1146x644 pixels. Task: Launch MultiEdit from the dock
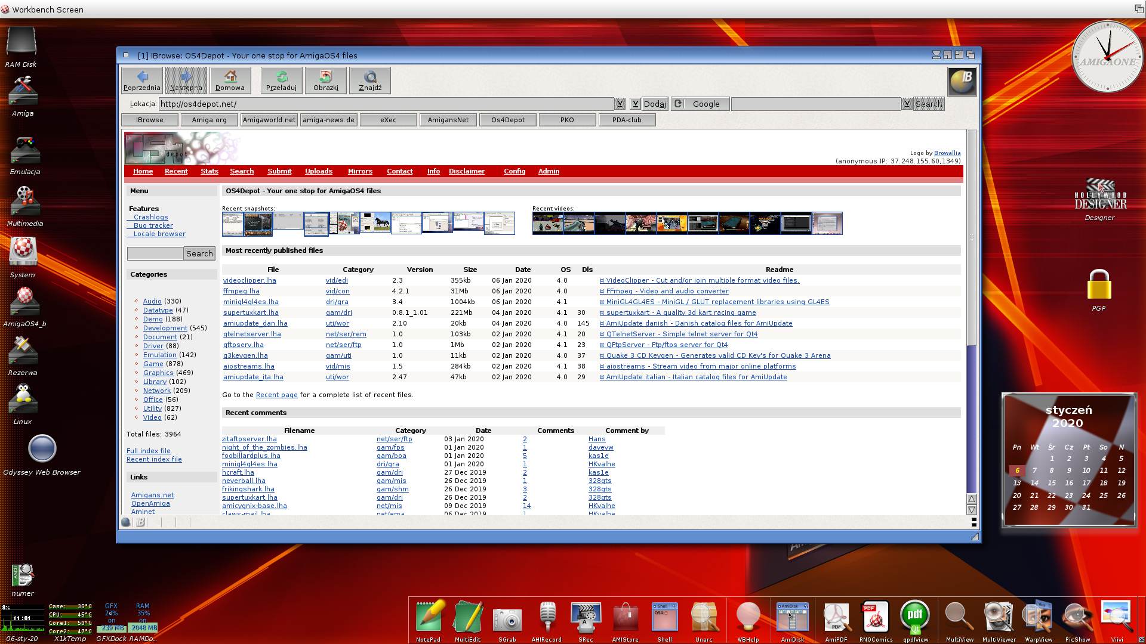tap(468, 621)
